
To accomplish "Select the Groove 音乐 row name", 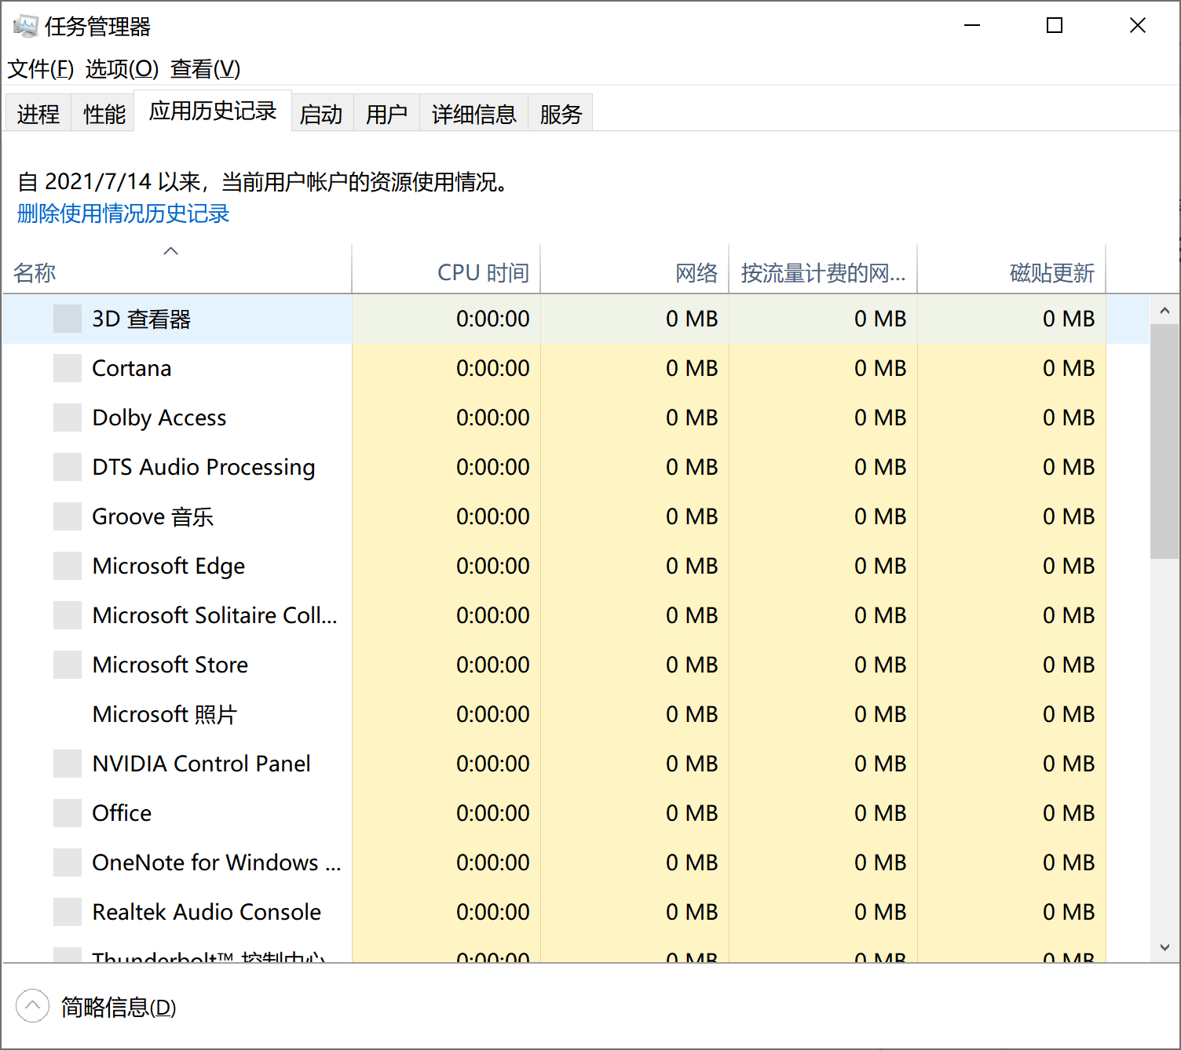I will (153, 516).
